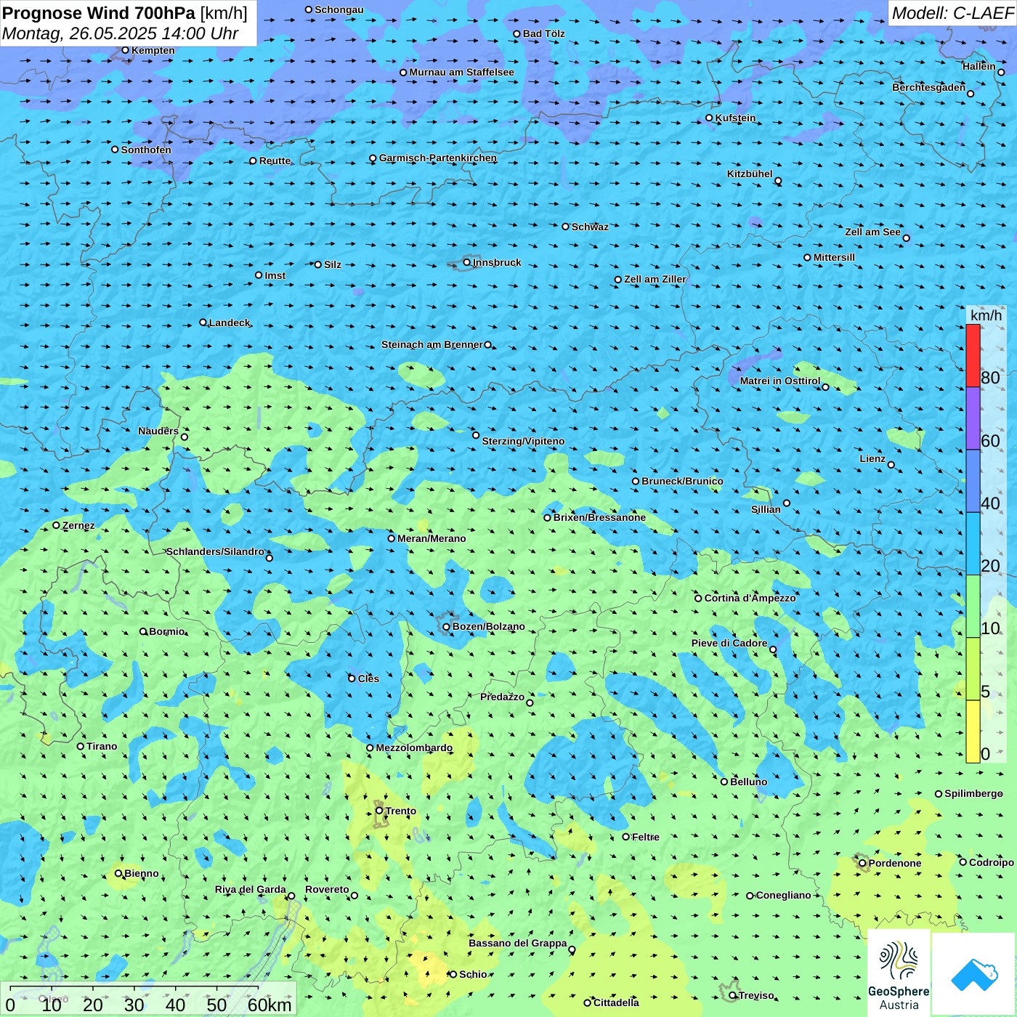Click the Kempten location dot
The image size is (1017, 1017).
tap(125, 50)
